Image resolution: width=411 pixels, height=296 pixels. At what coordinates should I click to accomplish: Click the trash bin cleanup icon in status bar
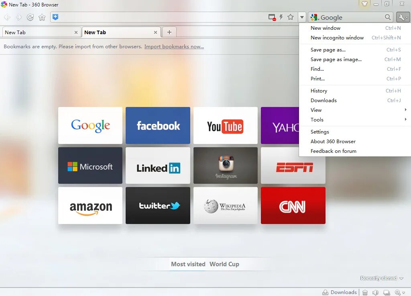point(365,292)
